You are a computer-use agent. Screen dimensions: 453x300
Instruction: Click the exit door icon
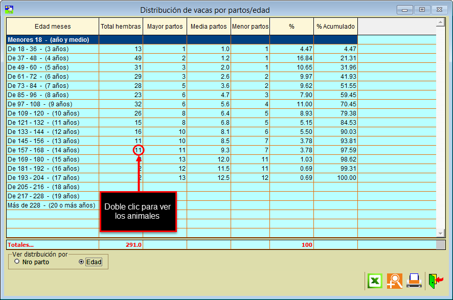436,281
